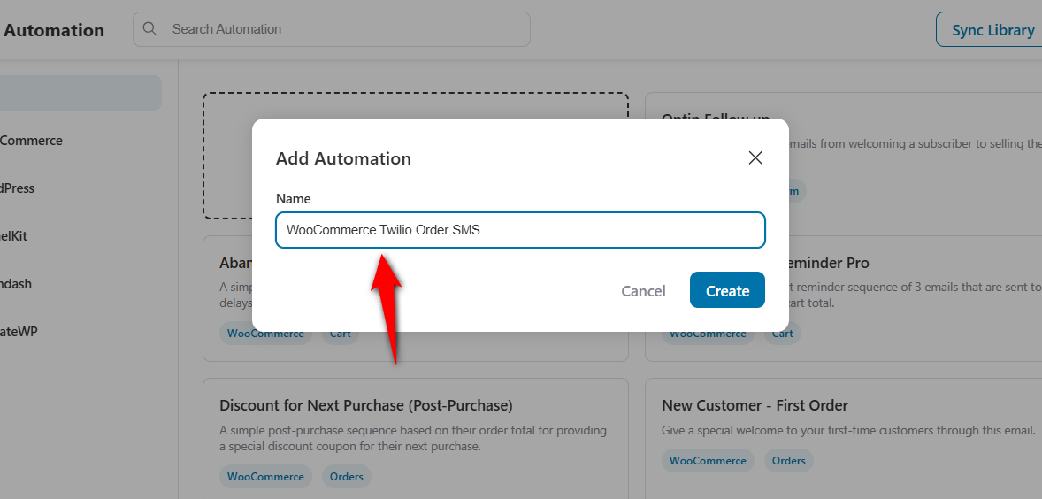Image resolution: width=1042 pixels, height=499 pixels.
Task: Click the Create button
Action: [x=727, y=290]
